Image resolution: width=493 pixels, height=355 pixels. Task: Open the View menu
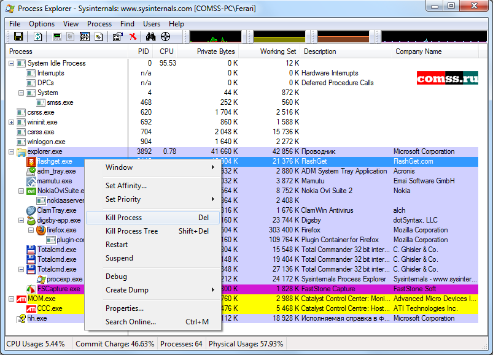(71, 24)
